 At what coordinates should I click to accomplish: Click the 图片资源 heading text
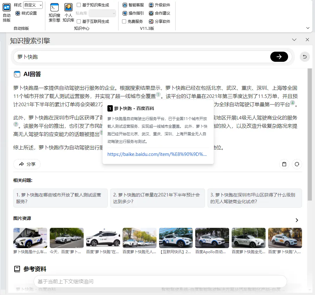coord(22,218)
